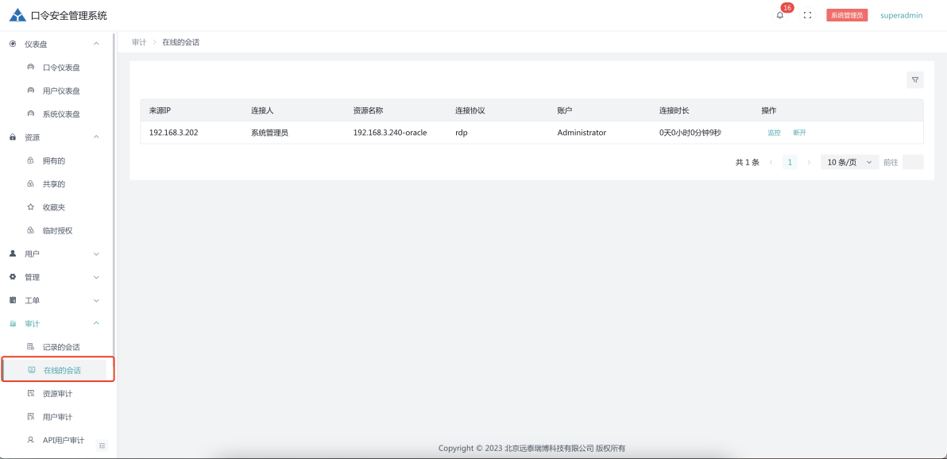Open the 10 条/页 page size dropdown
Viewport: 947px width, 459px height.
tap(848, 162)
